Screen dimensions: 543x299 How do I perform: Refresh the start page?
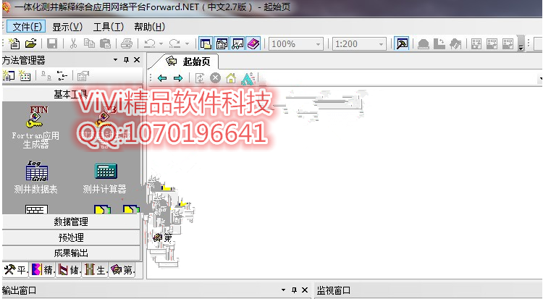200,78
